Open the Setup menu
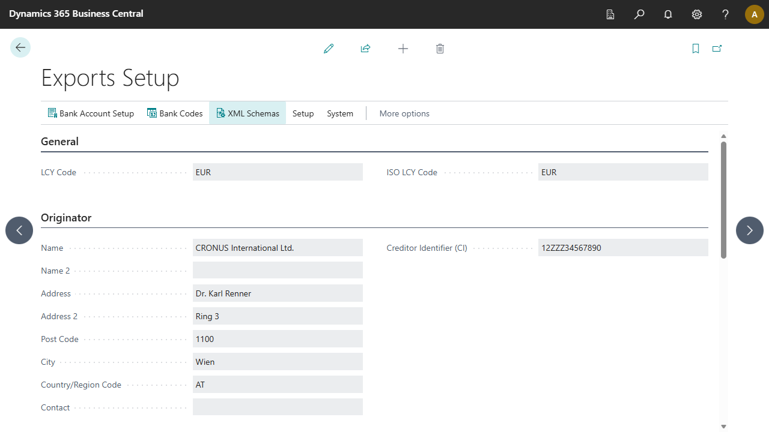Image resolution: width=769 pixels, height=432 pixels. point(303,113)
